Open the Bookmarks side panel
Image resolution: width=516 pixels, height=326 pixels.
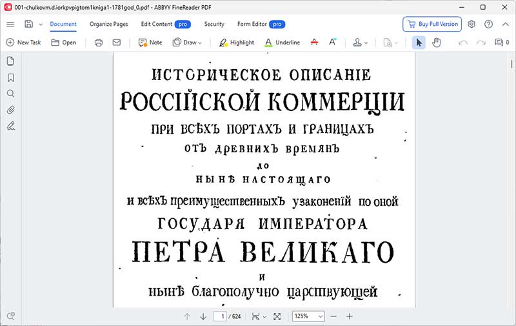pyautogui.click(x=11, y=77)
